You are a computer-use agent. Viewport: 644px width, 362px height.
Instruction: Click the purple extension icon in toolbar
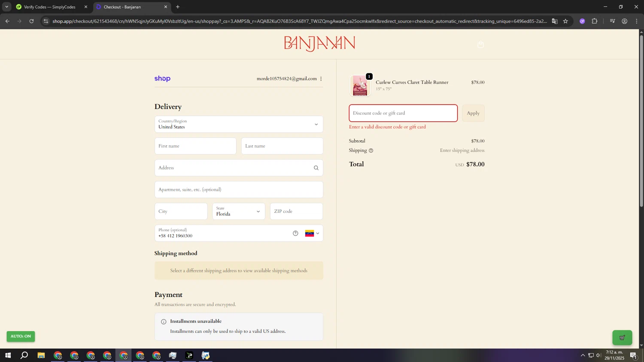[x=582, y=21]
